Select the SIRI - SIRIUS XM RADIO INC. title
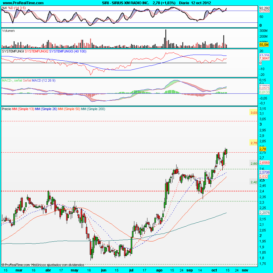273x273 pixels. tap(126, 3)
